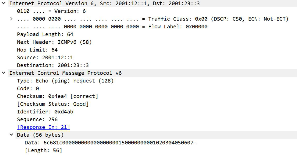Expand the Traffic Class field
This screenshot has width=297, height=156.
click(11, 19)
